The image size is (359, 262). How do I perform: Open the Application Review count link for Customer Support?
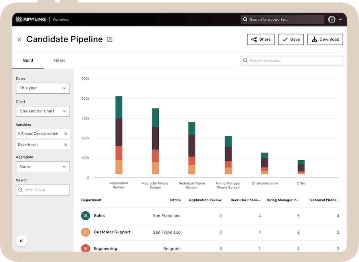[221, 232]
